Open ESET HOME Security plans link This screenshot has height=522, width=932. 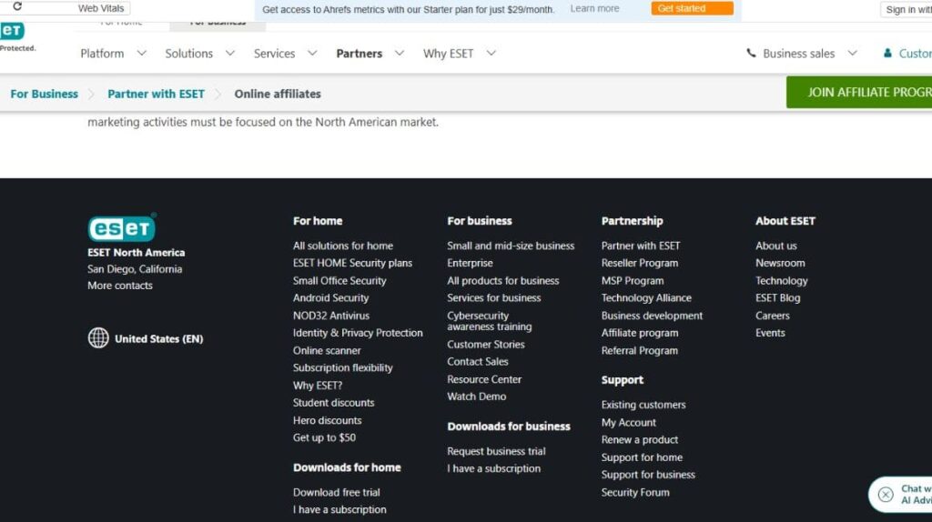pos(352,263)
